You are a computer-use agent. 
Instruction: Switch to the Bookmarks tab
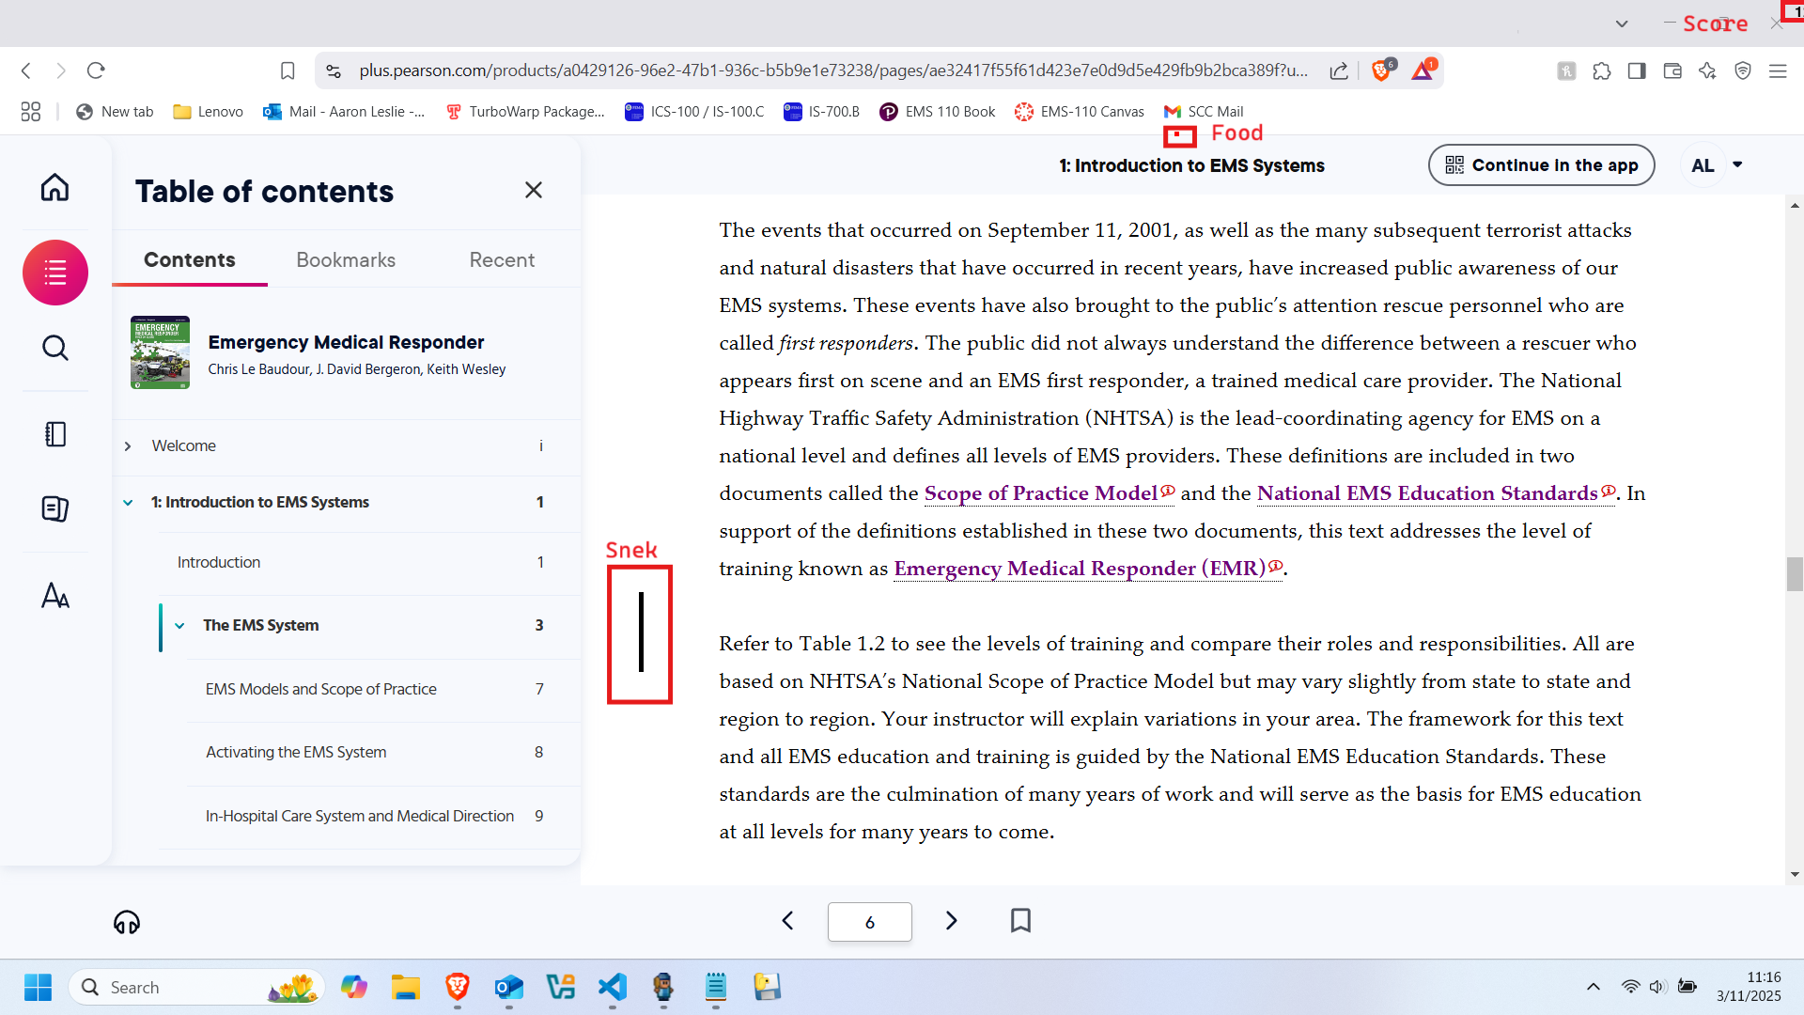click(346, 259)
